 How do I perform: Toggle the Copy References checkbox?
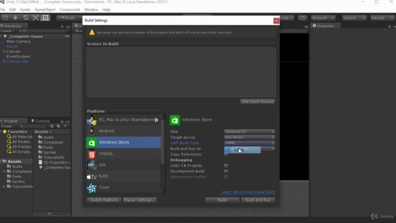coord(226,154)
